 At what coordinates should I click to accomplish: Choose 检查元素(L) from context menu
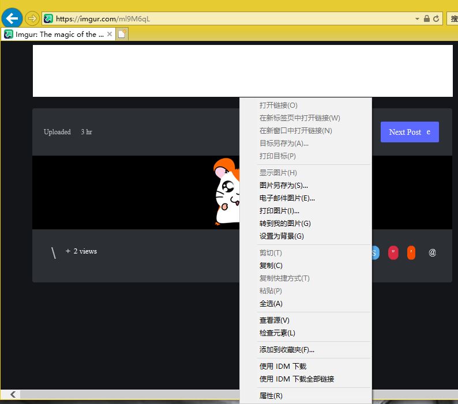point(306,333)
